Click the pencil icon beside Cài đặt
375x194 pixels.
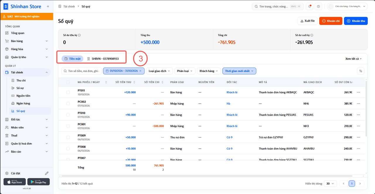pyautogui.click(x=47, y=173)
